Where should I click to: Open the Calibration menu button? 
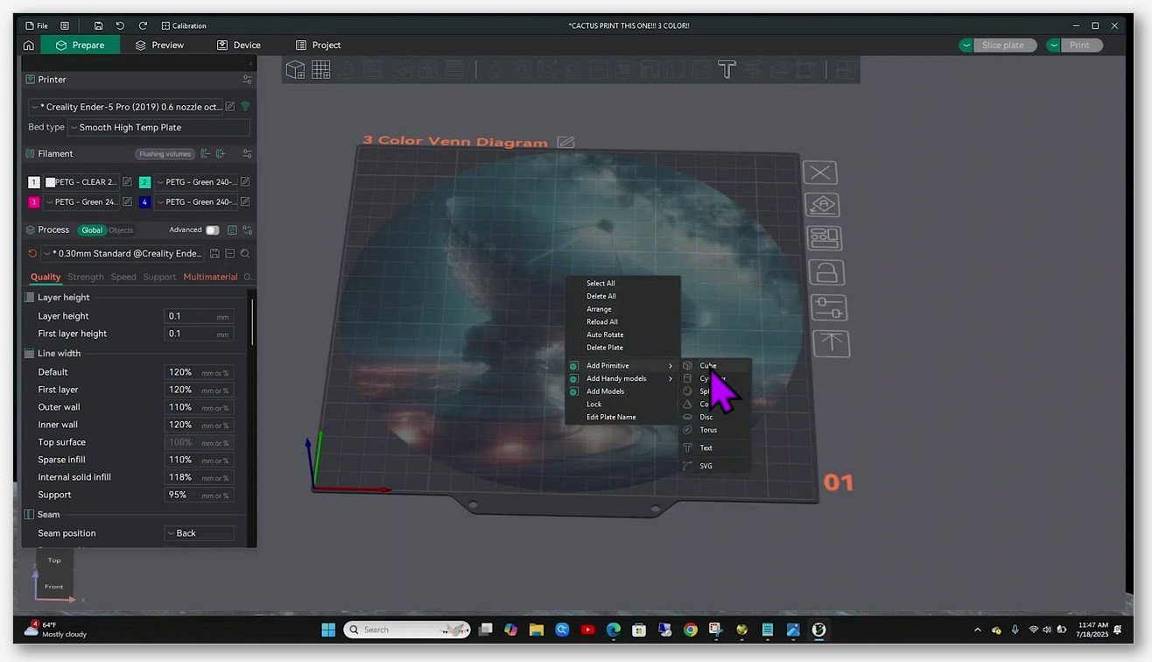click(x=184, y=25)
